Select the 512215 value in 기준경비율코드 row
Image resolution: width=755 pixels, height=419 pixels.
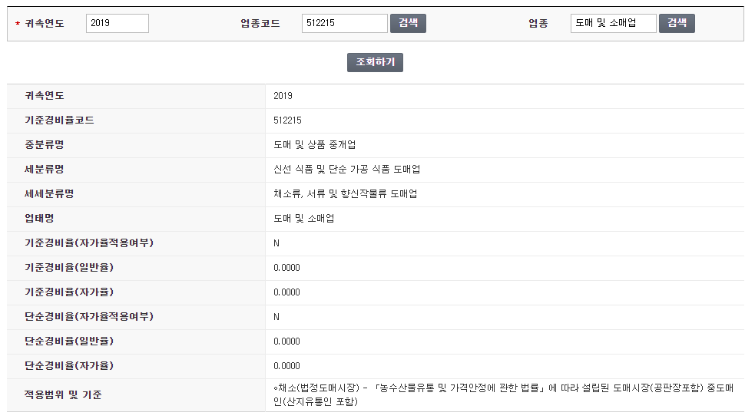pyautogui.click(x=287, y=120)
